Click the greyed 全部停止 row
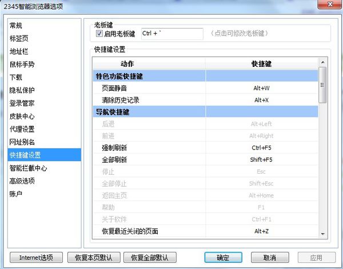 pyautogui.click(x=205, y=183)
